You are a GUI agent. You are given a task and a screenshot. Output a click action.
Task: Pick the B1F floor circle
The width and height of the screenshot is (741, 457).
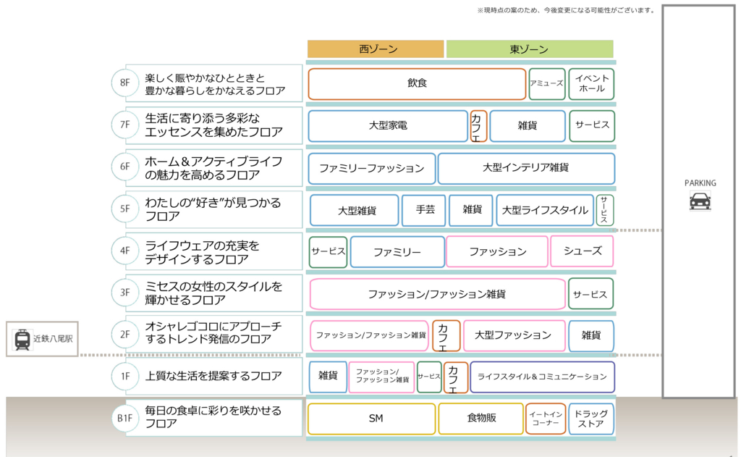point(124,418)
